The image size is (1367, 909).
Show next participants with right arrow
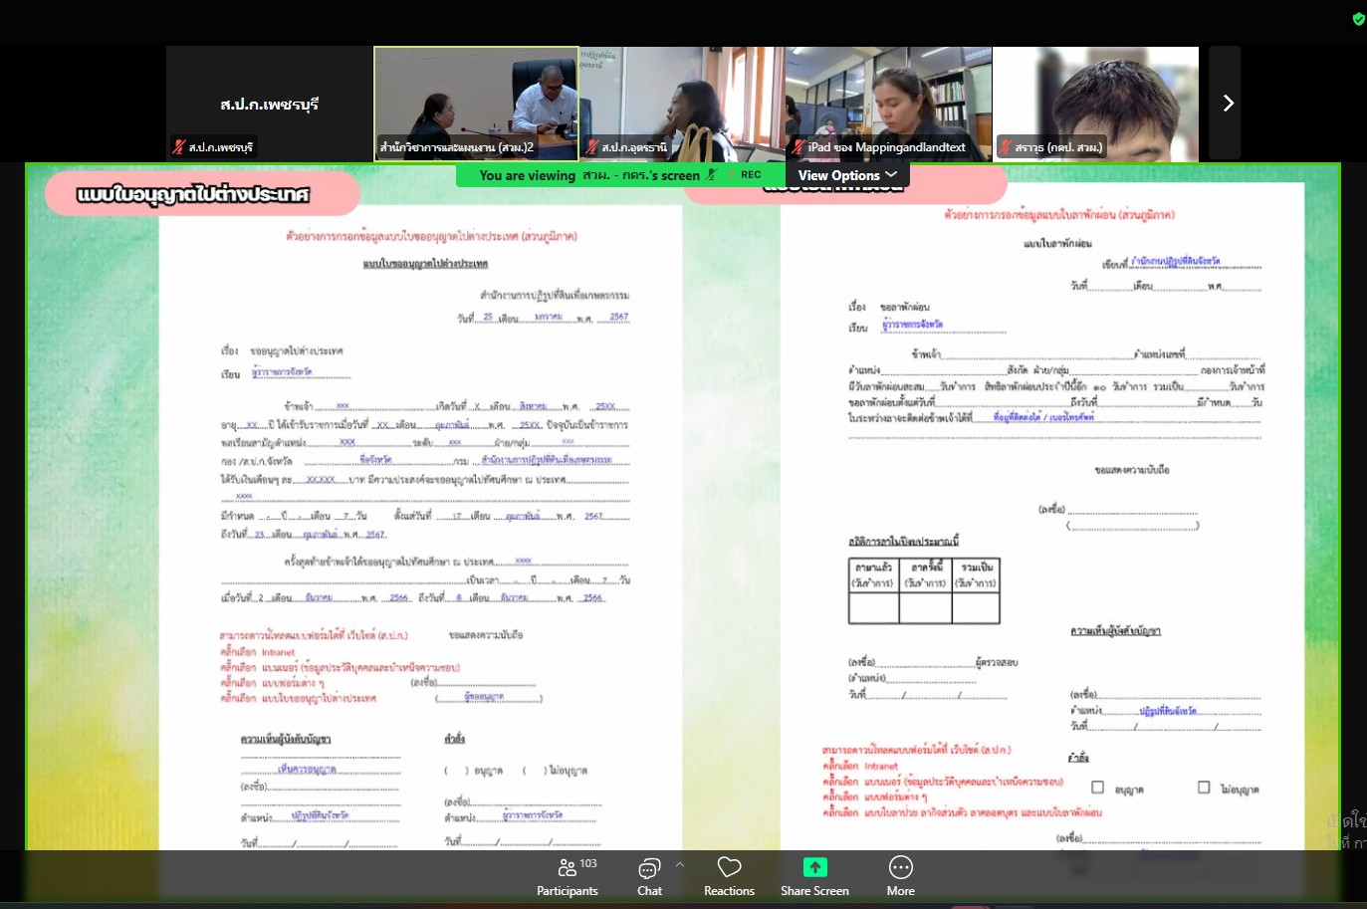click(1228, 104)
